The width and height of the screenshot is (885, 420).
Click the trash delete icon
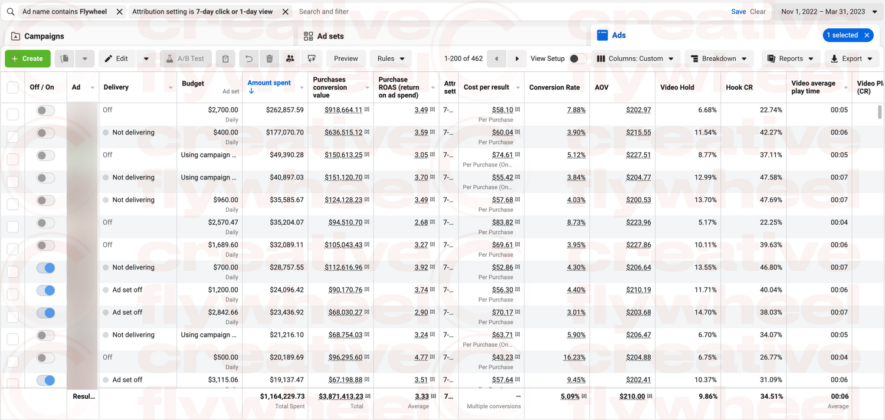(270, 58)
